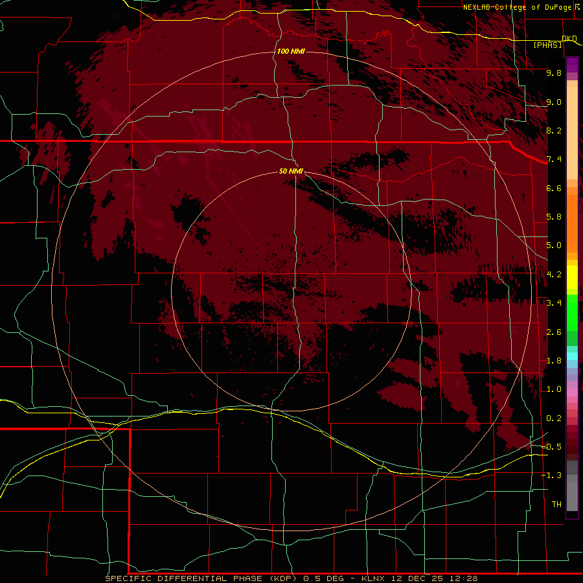Pick the yellow color bar segment
583x583 pixels.
coord(572,277)
